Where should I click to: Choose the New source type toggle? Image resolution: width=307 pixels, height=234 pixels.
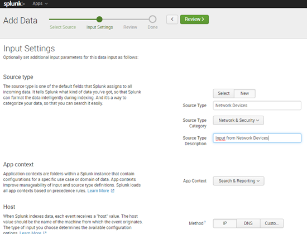(x=244, y=93)
